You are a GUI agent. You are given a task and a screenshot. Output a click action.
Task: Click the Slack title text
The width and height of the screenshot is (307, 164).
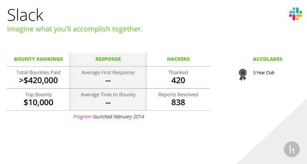[25, 15]
